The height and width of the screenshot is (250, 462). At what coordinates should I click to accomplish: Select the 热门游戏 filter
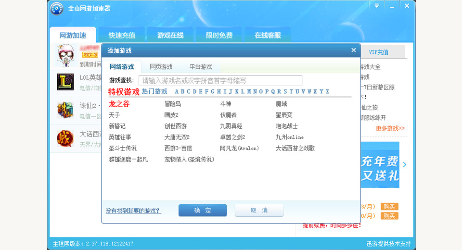coord(154,91)
